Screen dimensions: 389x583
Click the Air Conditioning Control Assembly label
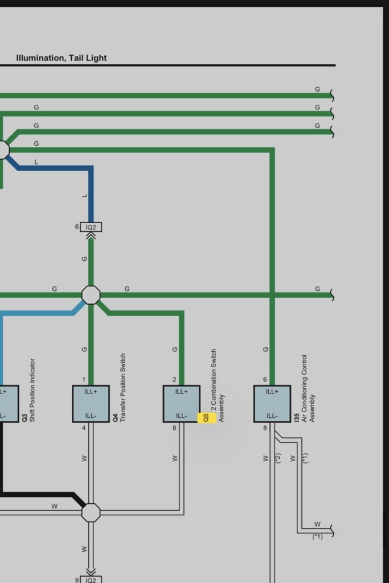(308, 388)
